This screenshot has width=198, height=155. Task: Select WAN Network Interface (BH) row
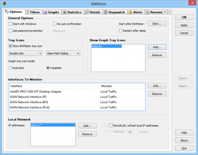77,102
